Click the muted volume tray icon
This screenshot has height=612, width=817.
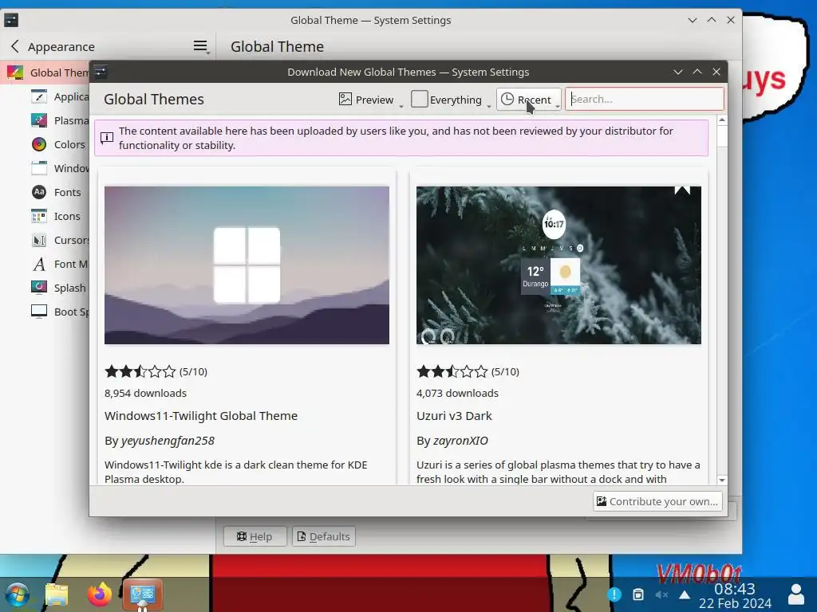coord(661,594)
